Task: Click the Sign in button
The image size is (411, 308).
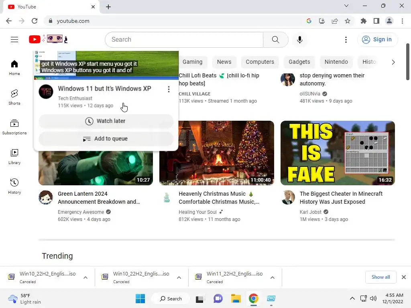Action: coord(377,40)
